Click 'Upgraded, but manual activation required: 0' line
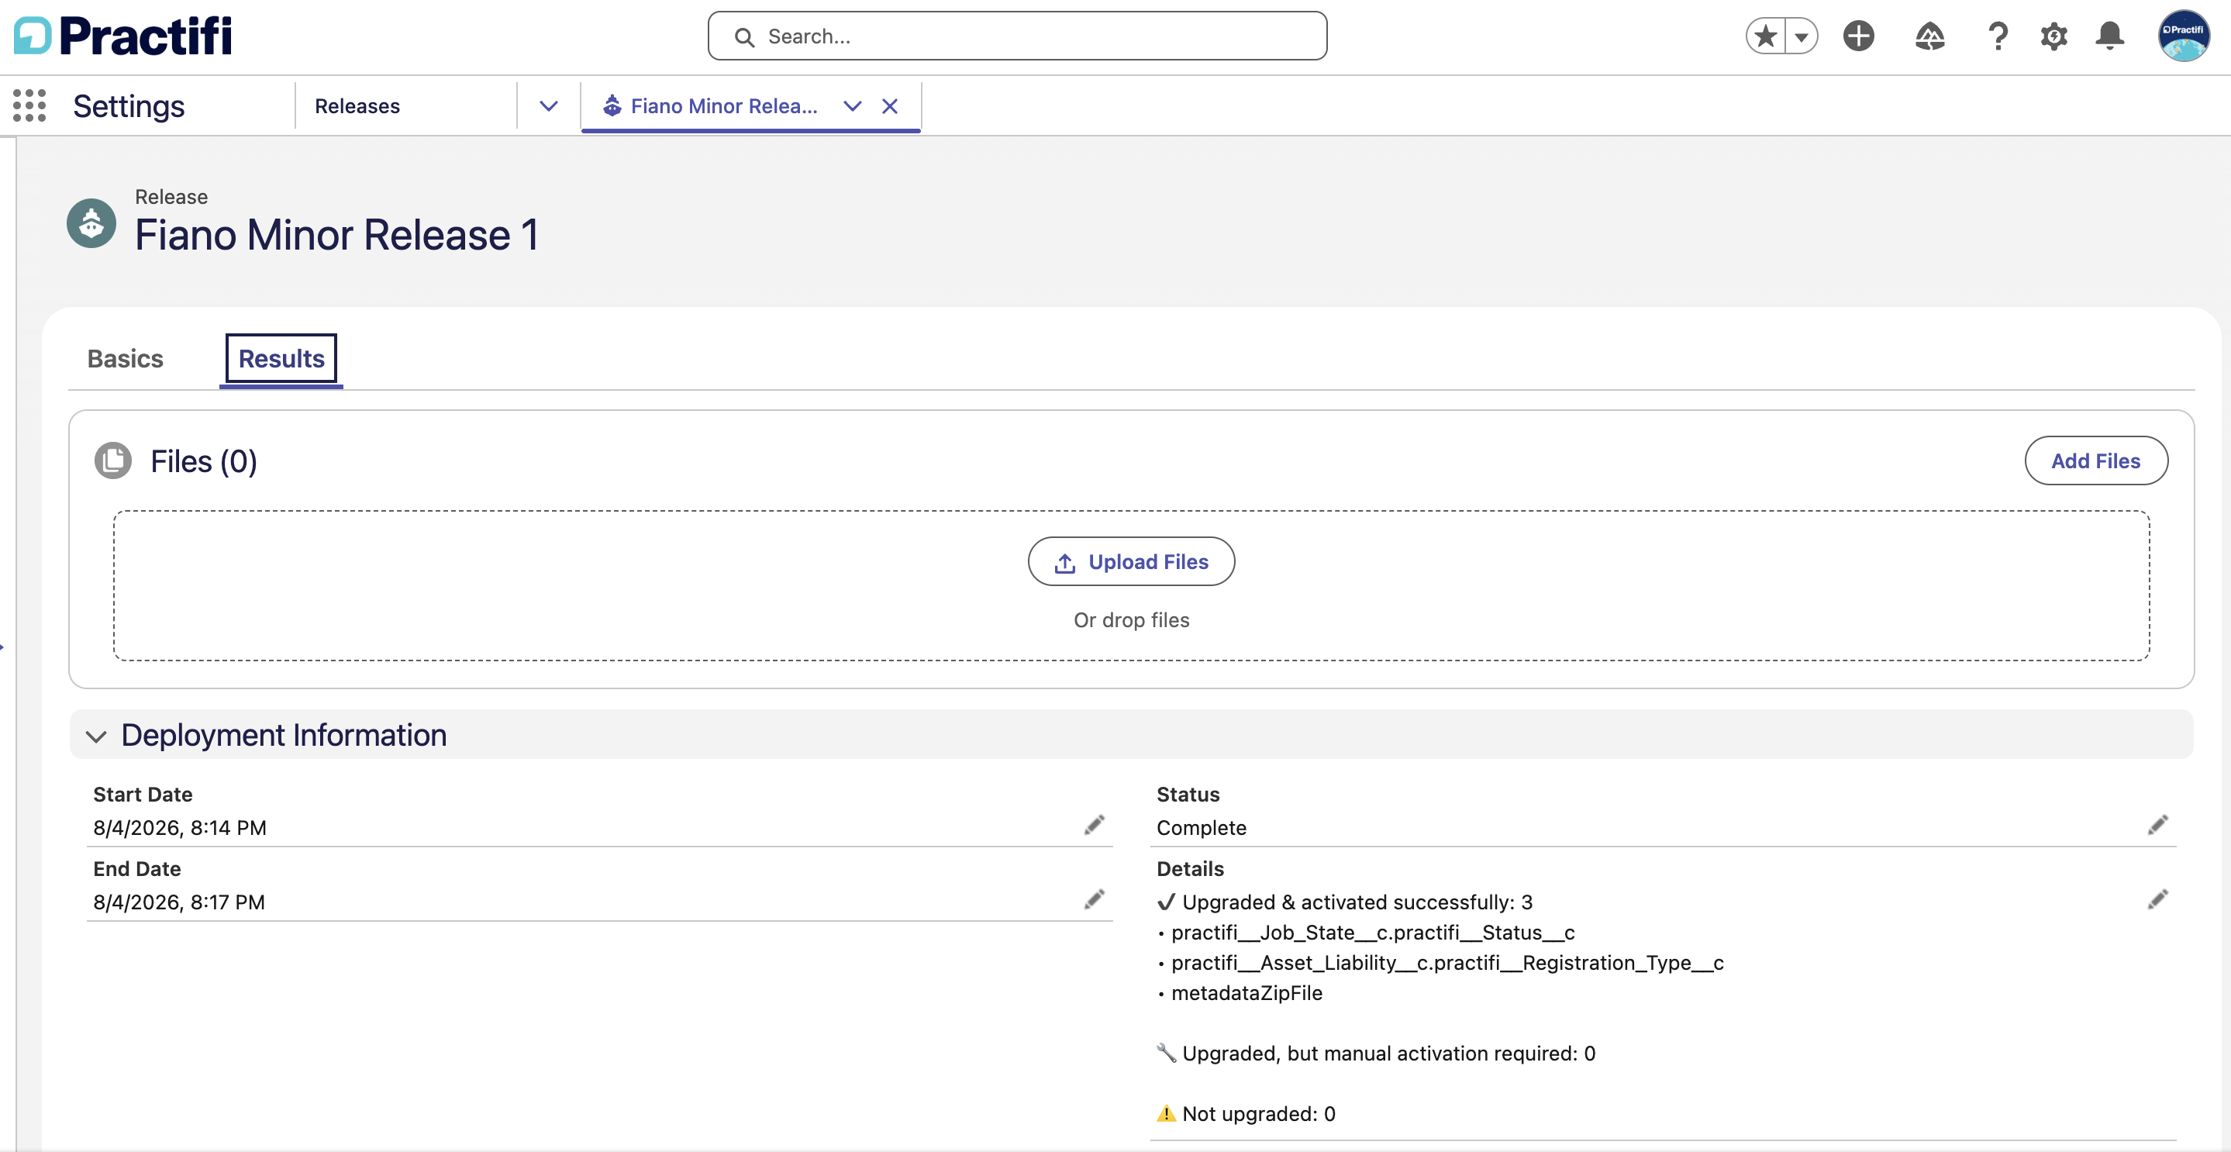Viewport: 2231px width, 1152px height. 1376,1054
